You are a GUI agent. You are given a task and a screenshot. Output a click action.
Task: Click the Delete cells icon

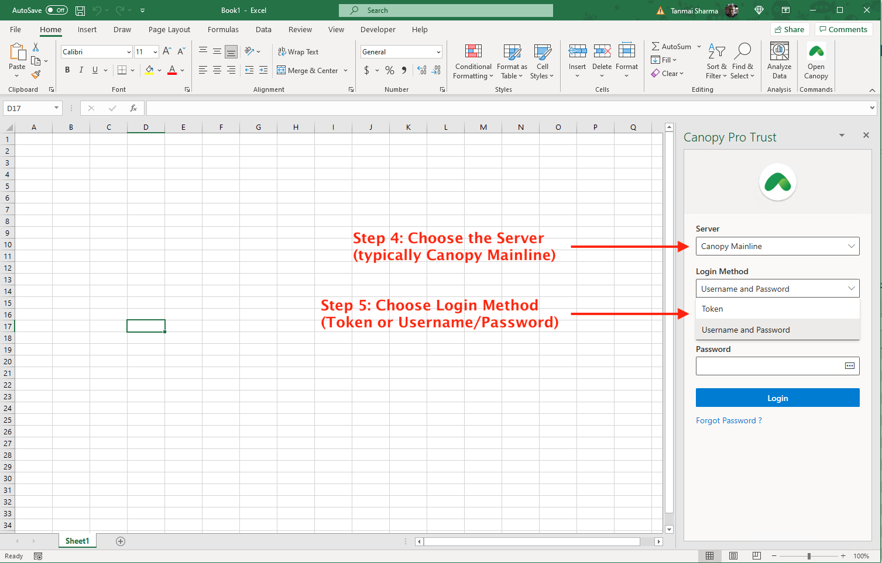pyautogui.click(x=602, y=51)
